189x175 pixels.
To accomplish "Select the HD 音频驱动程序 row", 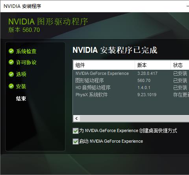I will pyautogui.click(x=131, y=87).
